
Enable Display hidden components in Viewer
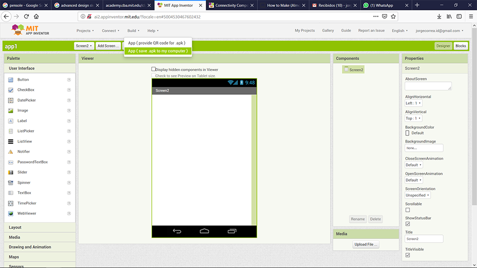coord(154,69)
